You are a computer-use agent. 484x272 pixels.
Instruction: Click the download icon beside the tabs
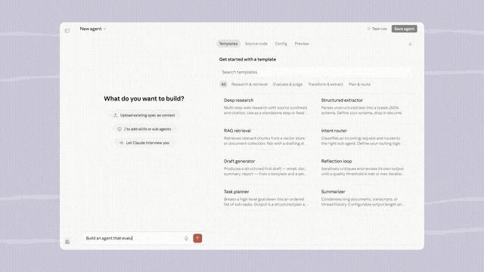[410, 44]
